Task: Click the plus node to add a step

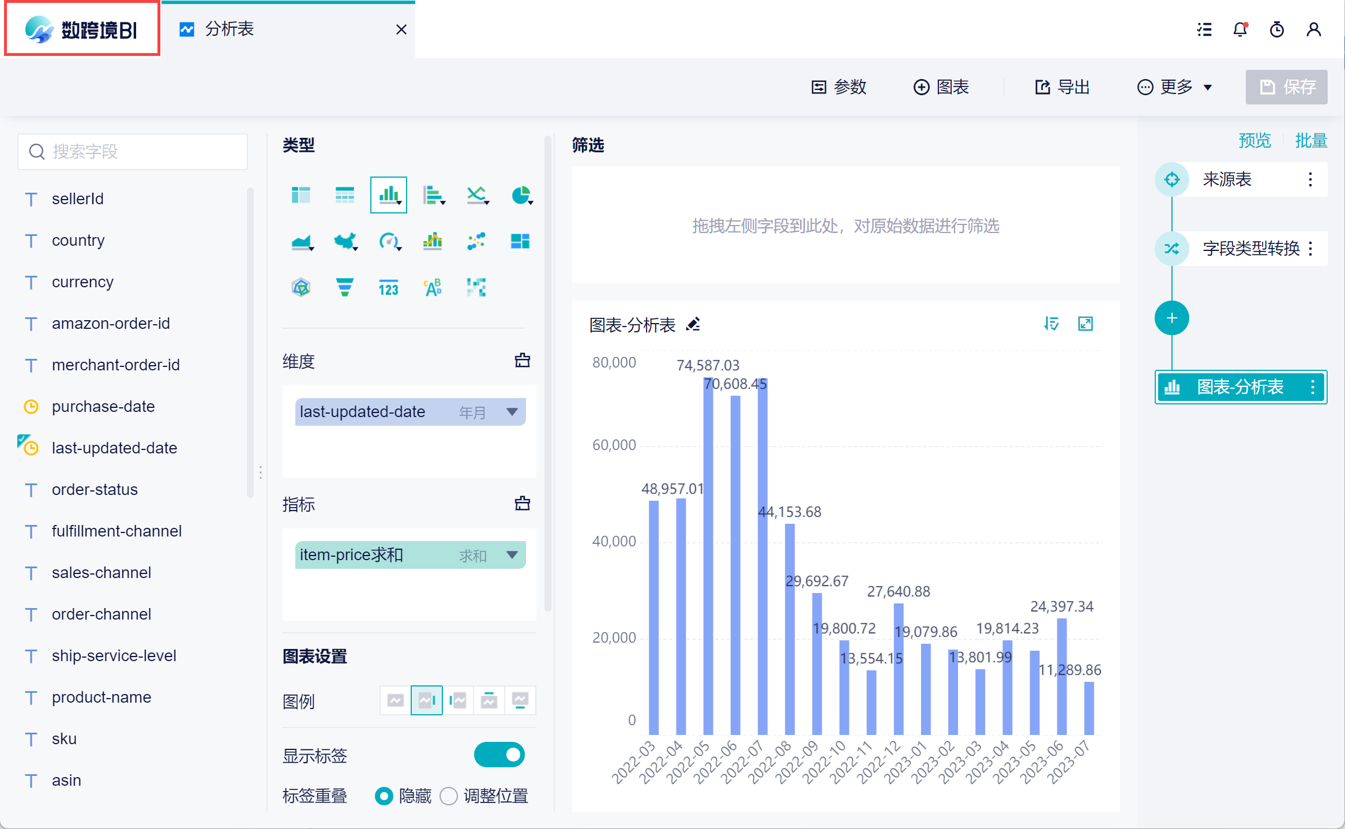Action: pyautogui.click(x=1171, y=318)
